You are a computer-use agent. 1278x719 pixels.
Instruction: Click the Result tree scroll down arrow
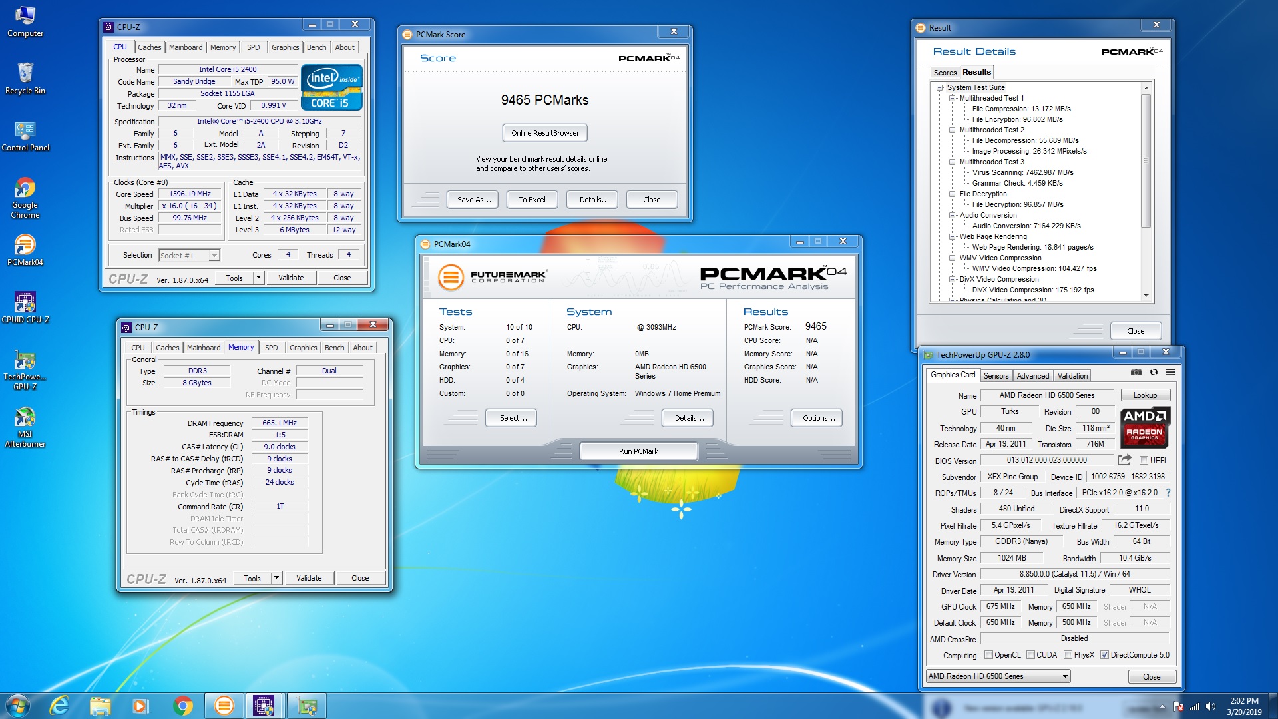tap(1146, 296)
